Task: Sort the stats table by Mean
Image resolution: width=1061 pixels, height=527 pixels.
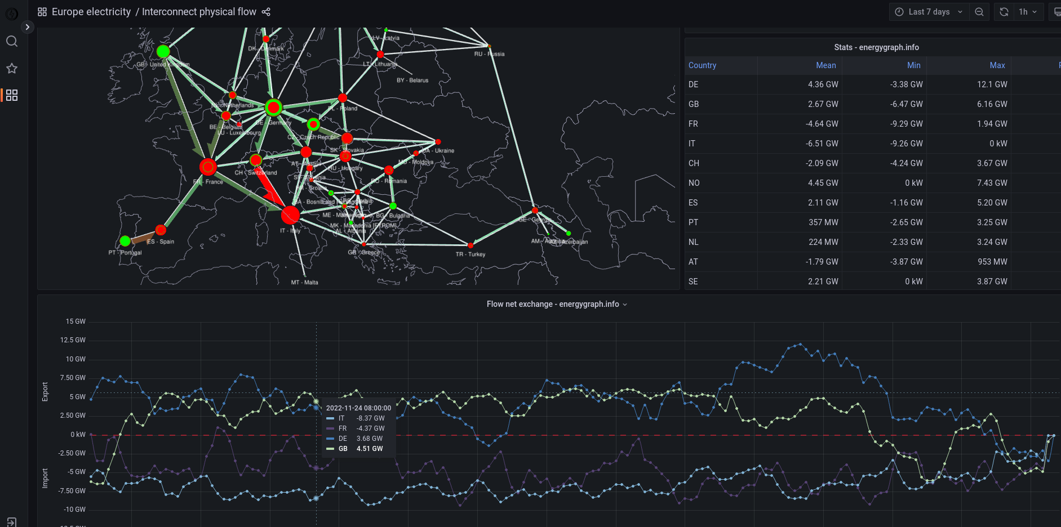Action: [x=825, y=65]
